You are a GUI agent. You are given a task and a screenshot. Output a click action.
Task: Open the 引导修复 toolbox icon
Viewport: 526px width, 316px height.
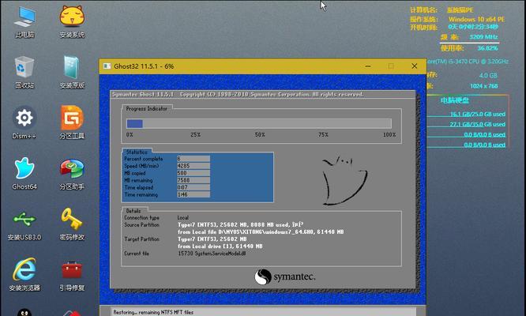coord(72,275)
